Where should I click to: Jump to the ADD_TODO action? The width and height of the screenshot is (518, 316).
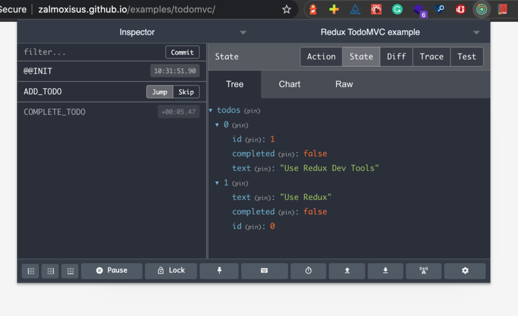coord(160,92)
